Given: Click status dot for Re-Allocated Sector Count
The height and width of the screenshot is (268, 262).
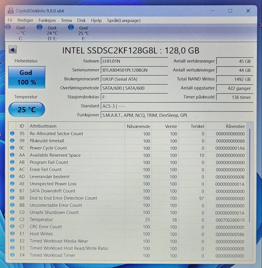Looking at the screenshot, I should pyautogui.click(x=12, y=133).
